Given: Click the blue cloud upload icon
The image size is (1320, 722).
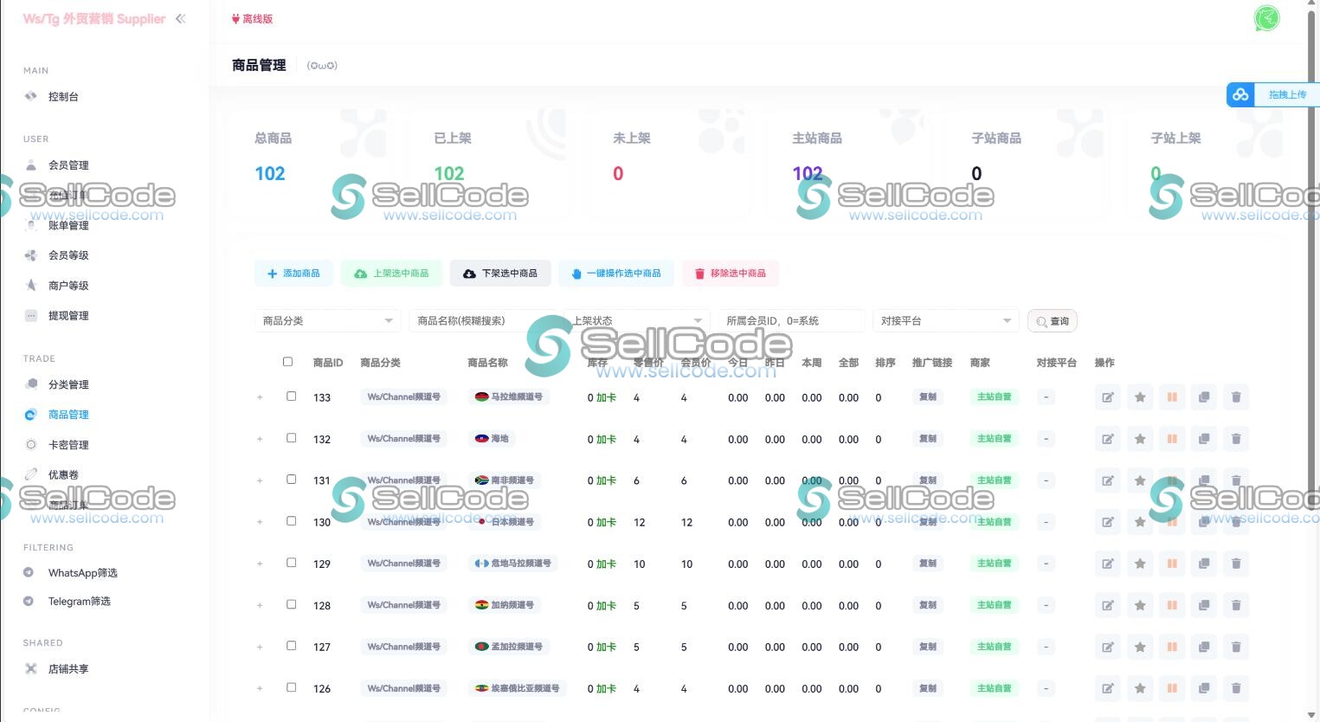Looking at the screenshot, I should [x=1240, y=94].
